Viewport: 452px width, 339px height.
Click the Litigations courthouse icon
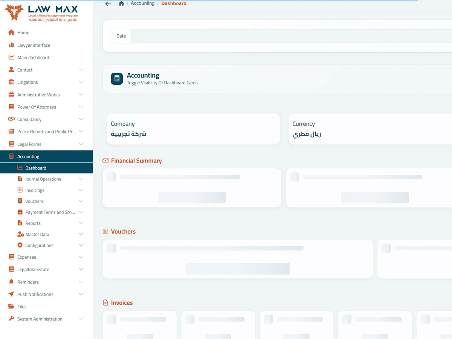tap(11, 82)
